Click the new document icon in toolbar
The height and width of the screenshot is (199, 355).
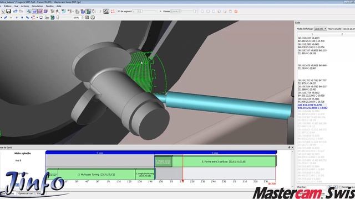[3, 11]
